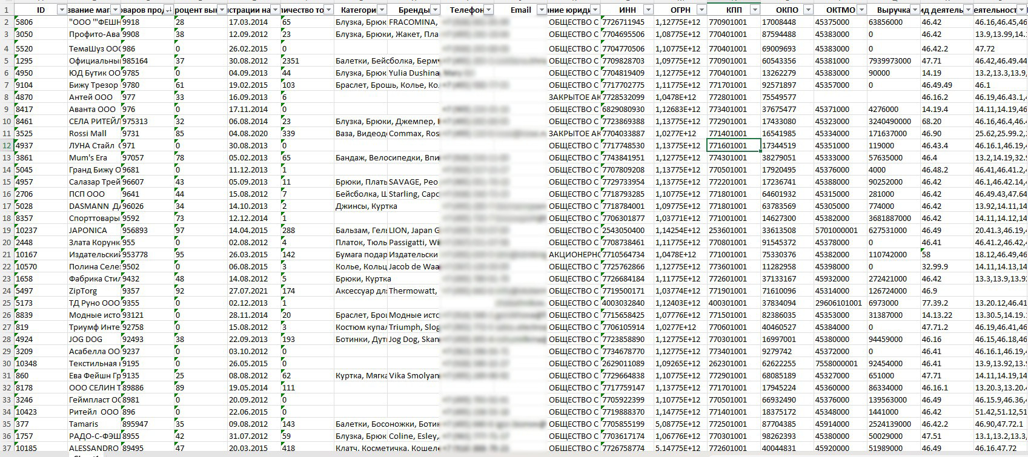Click the selected КПП cell 771601001
The height and width of the screenshot is (457, 1028).
(x=734, y=145)
